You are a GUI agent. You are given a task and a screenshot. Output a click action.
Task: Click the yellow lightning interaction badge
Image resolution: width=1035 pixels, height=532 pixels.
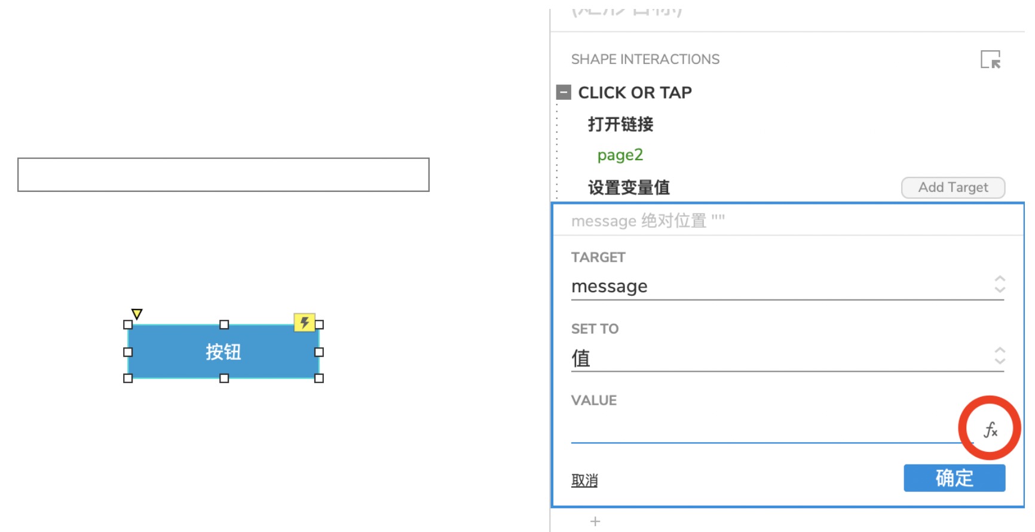tap(304, 323)
